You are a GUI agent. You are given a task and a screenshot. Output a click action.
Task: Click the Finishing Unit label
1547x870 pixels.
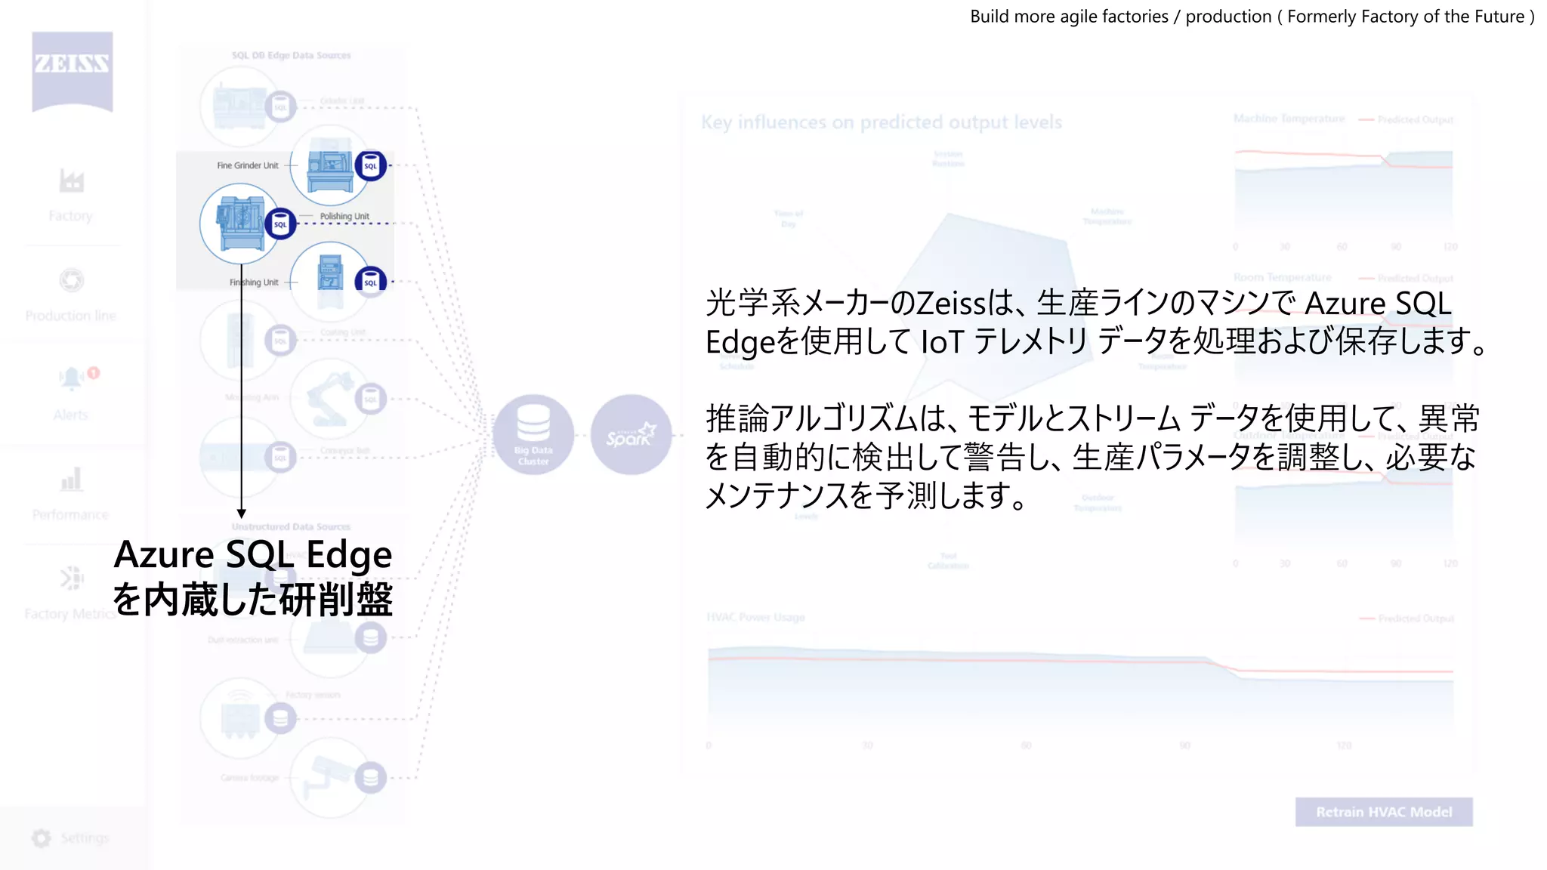(x=254, y=282)
